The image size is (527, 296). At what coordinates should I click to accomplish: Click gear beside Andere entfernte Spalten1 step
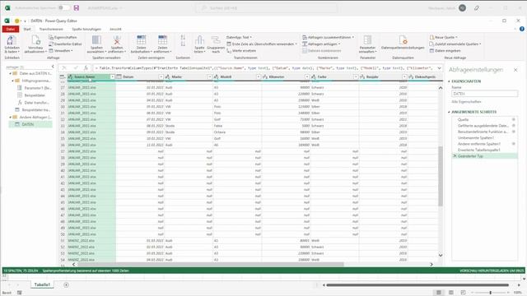pyautogui.click(x=513, y=144)
